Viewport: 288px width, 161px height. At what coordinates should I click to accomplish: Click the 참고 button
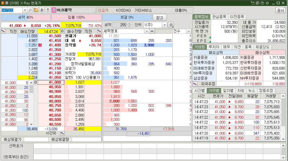[160, 18]
